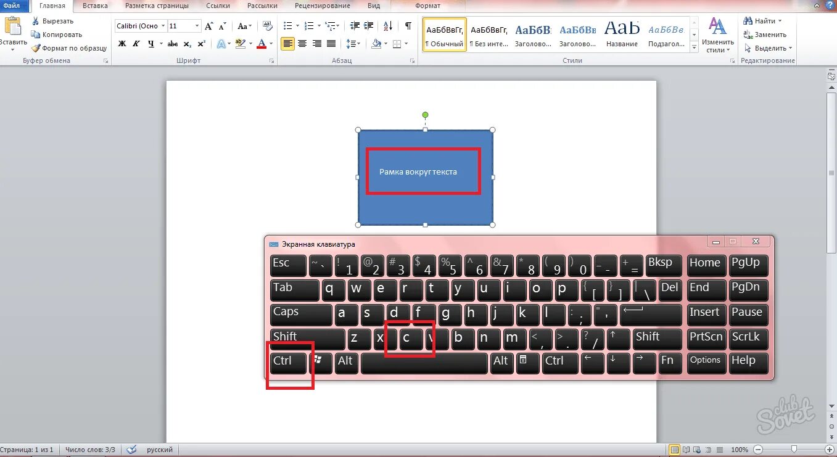Click Options key on on-screen keyboard
Screen dimensions: 837x457
click(x=705, y=363)
